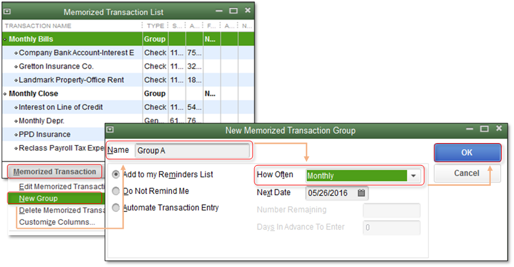Image resolution: width=514 pixels, height=267 pixels.
Task: Close the Memorized Transaction List window
Action: (x=248, y=10)
